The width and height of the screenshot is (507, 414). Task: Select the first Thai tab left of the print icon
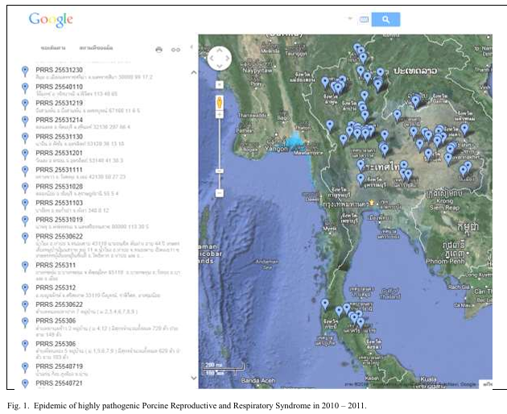click(53, 48)
